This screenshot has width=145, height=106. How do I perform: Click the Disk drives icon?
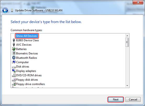coord(14,67)
